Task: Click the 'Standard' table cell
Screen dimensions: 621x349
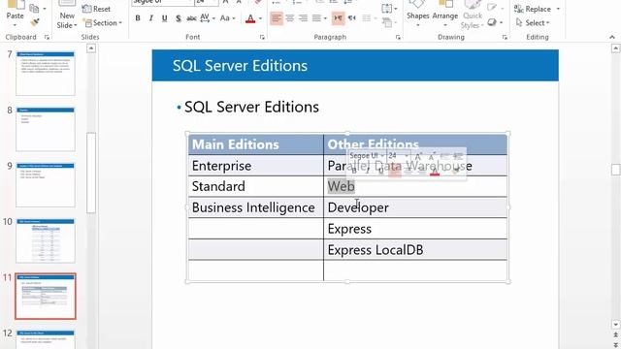Action: (256, 186)
